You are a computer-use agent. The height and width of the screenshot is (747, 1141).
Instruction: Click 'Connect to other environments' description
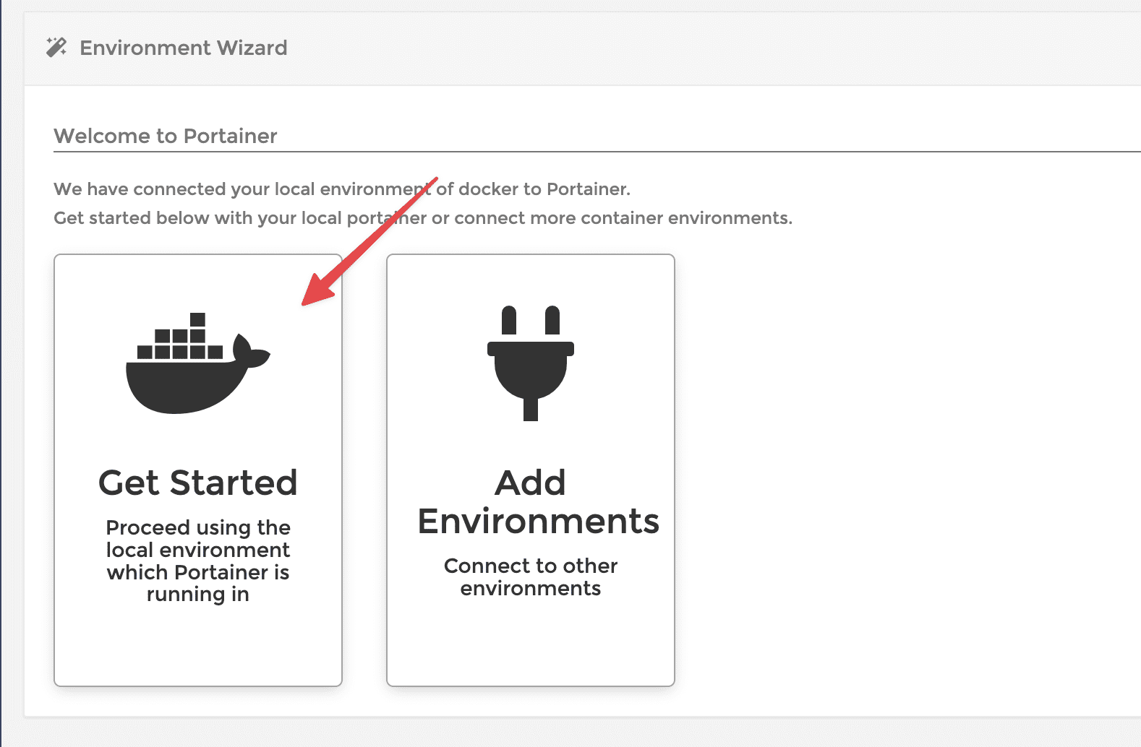coord(531,577)
